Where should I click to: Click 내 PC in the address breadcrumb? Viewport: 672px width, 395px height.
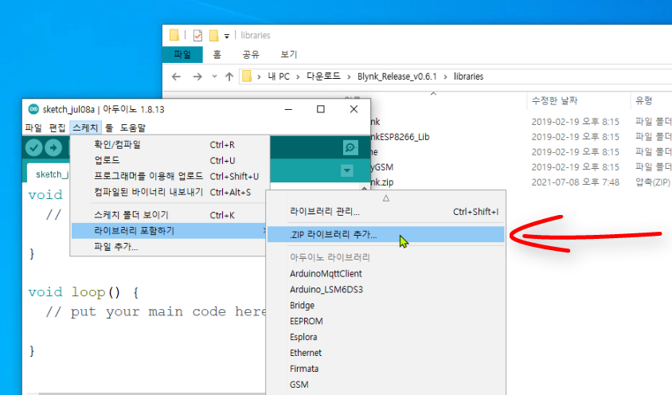[x=279, y=76]
